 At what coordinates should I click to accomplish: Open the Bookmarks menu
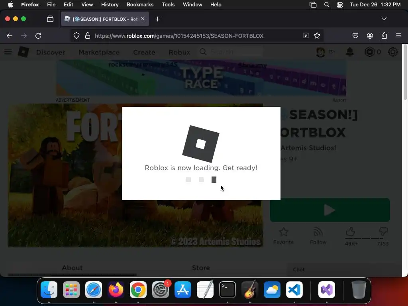[140, 4]
